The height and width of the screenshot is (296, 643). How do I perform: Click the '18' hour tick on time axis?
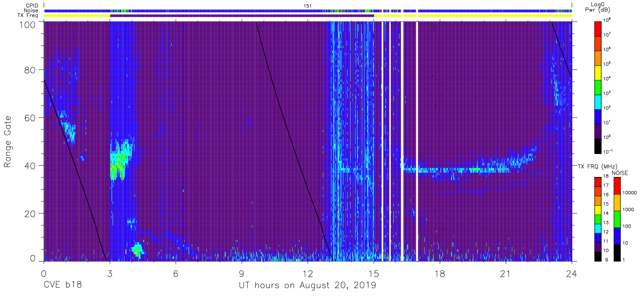(439, 274)
